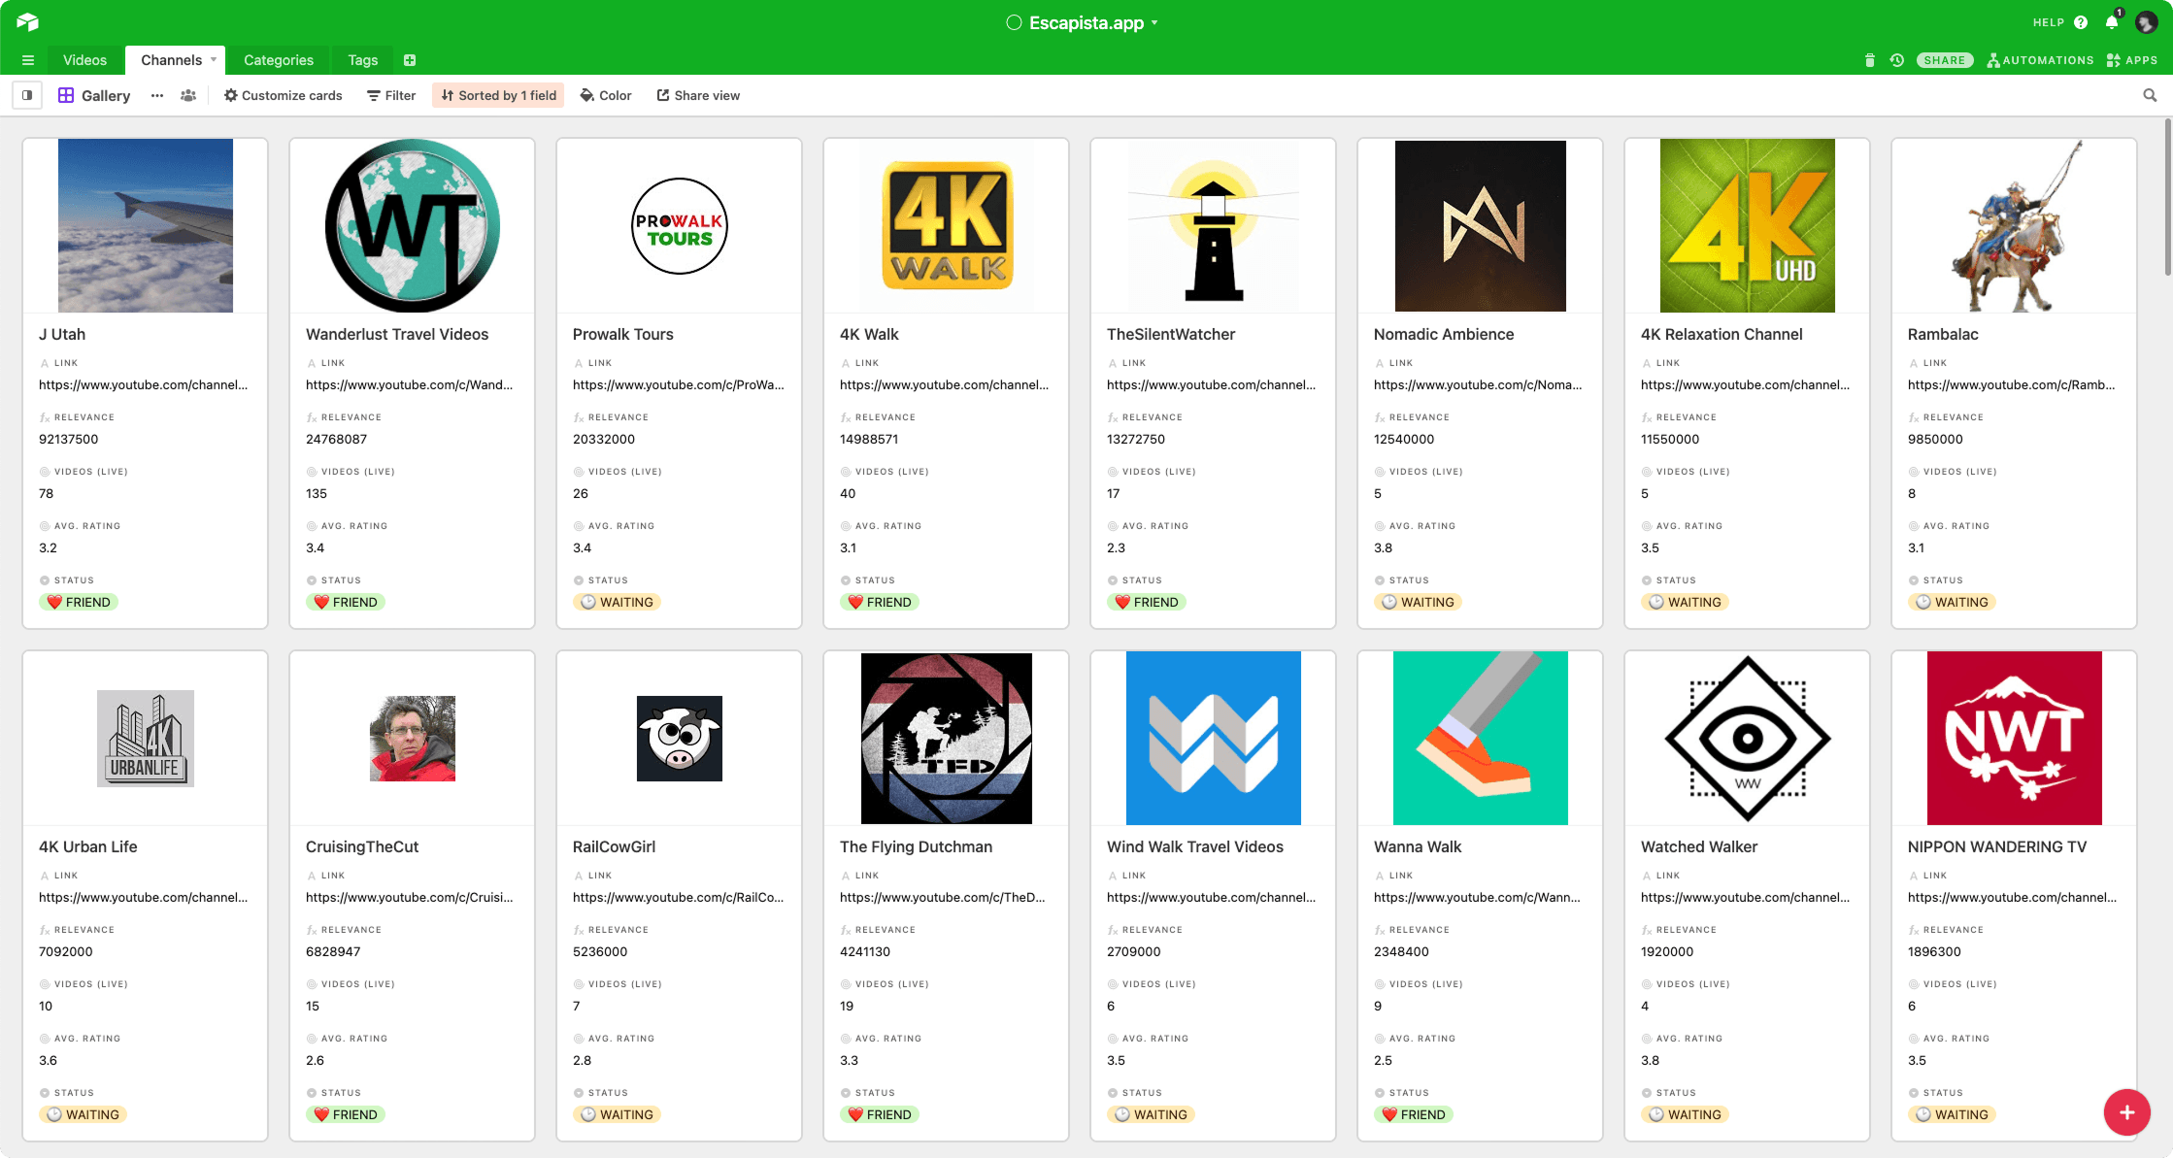Image resolution: width=2173 pixels, height=1158 pixels.
Task: Open the revision history clock icon
Action: (1896, 60)
